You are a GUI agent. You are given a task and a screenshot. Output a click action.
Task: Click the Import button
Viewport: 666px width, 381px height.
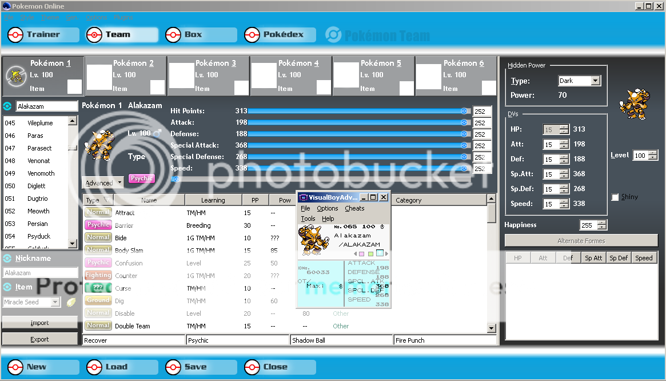(x=39, y=323)
